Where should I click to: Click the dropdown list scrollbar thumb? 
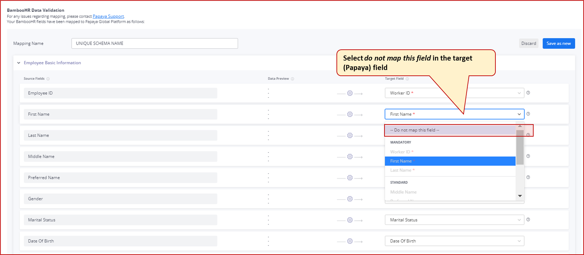[520, 147]
